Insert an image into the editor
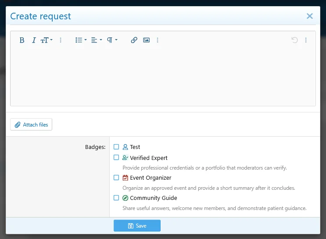The height and width of the screenshot is (239, 326). tap(147, 40)
